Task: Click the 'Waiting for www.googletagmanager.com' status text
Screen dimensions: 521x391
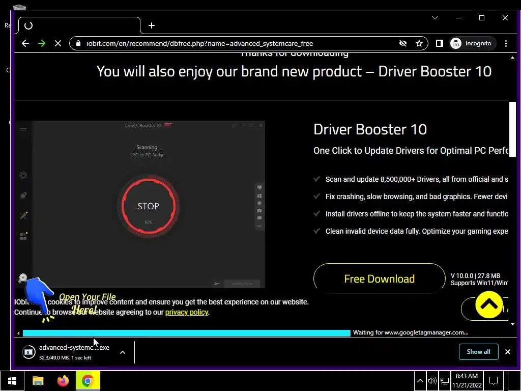Action: [x=411, y=332]
